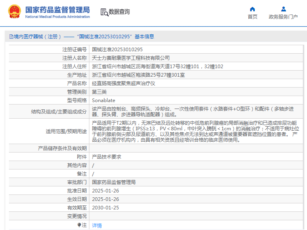The height and width of the screenshot is (230, 307).
Task: Click the 生效日期 row label
Action: tap(77, 199)
